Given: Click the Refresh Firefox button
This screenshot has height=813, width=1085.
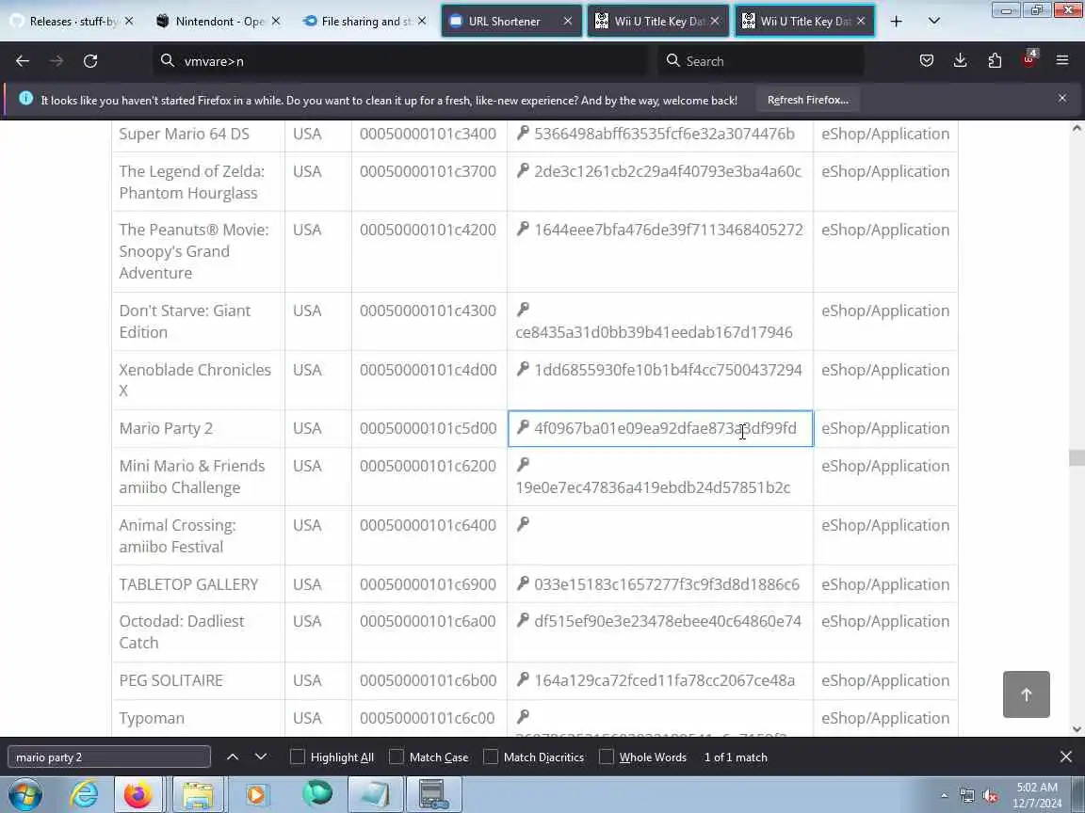Looking at the screenshot, I should [807, 100].
